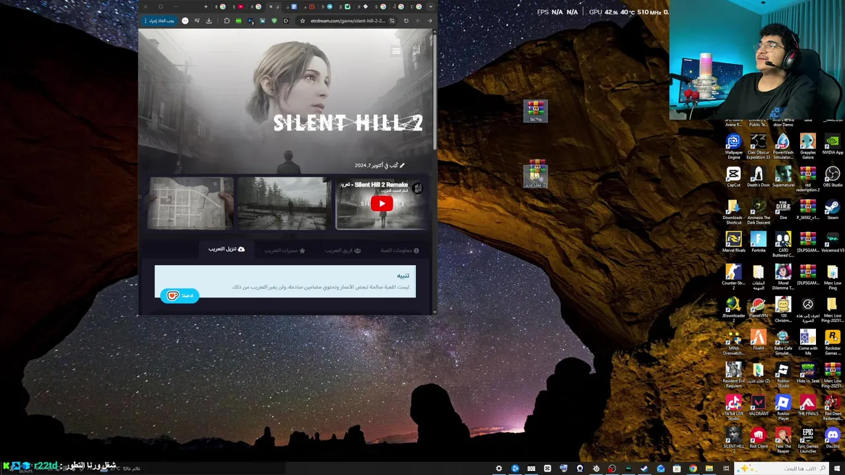Open the map screenshot thumbnail
The image size is (845, 475).
(x=191, y=203)
